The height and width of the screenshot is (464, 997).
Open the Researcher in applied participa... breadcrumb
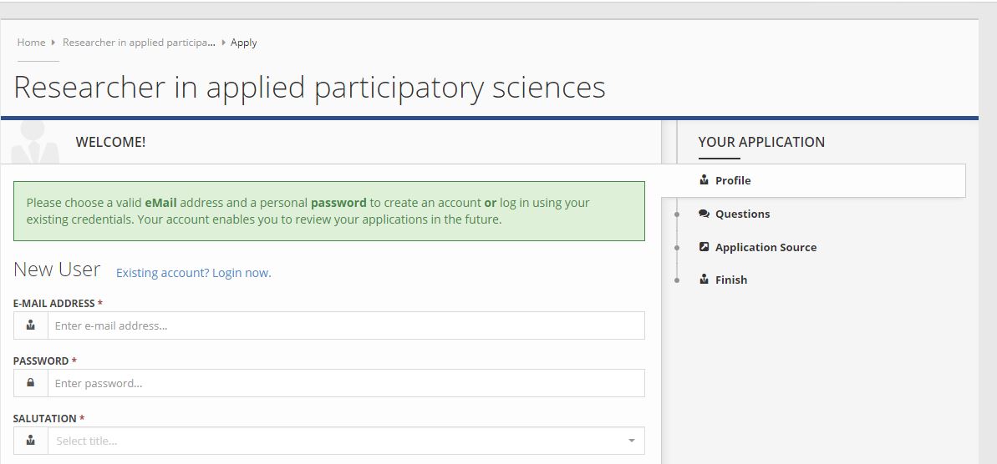(139, 43)
